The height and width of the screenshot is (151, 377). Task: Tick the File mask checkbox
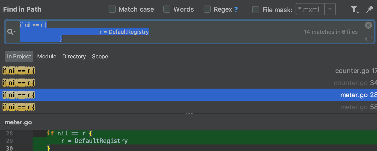pyautogui.click(x=256, y=10)
